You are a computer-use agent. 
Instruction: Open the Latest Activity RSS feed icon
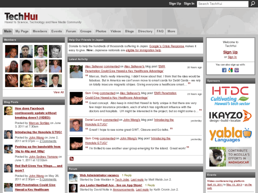72,159
